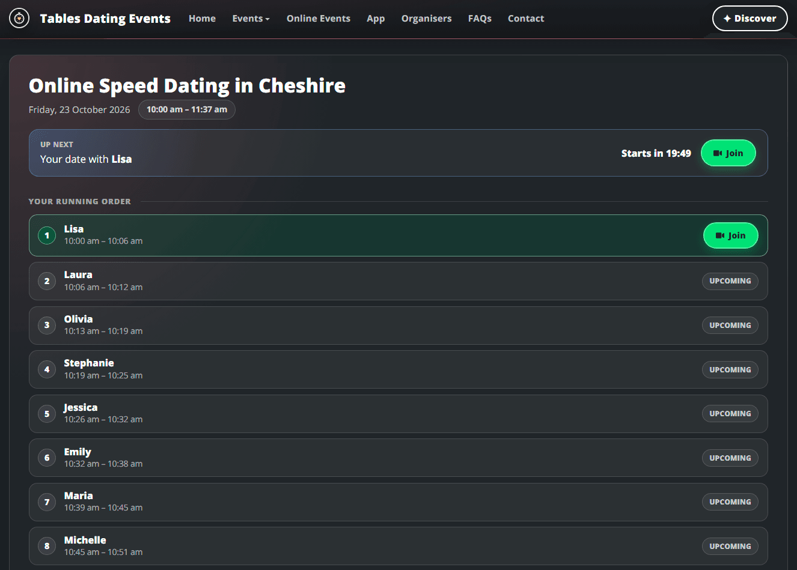Select the number 2 badge beside Laura

coord(47,281)
